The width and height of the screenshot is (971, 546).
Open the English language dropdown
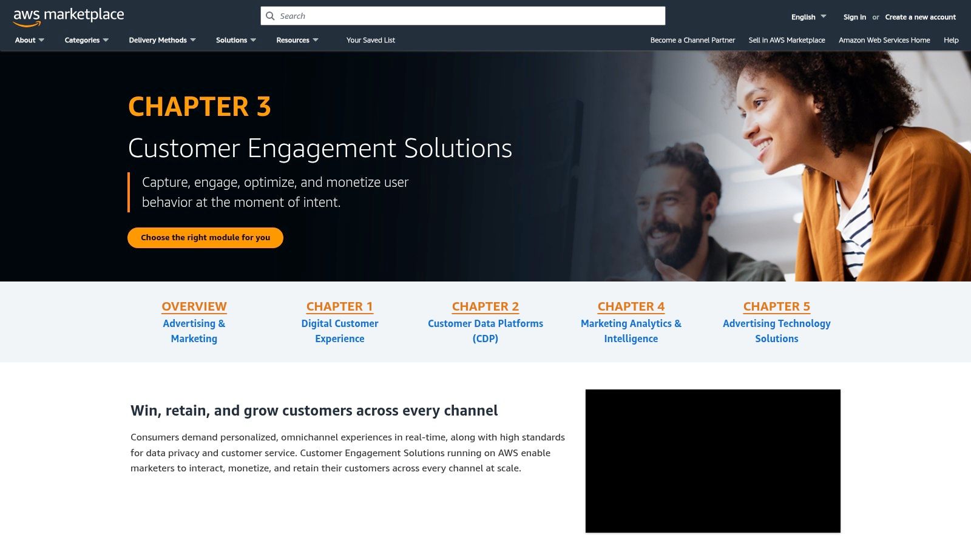pyautogui.click(x=808, y=17)
